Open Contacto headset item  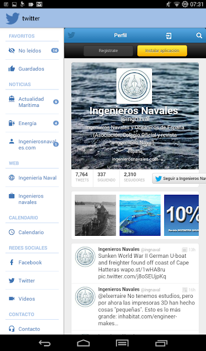pyautogui.click(x=32, y=329)
